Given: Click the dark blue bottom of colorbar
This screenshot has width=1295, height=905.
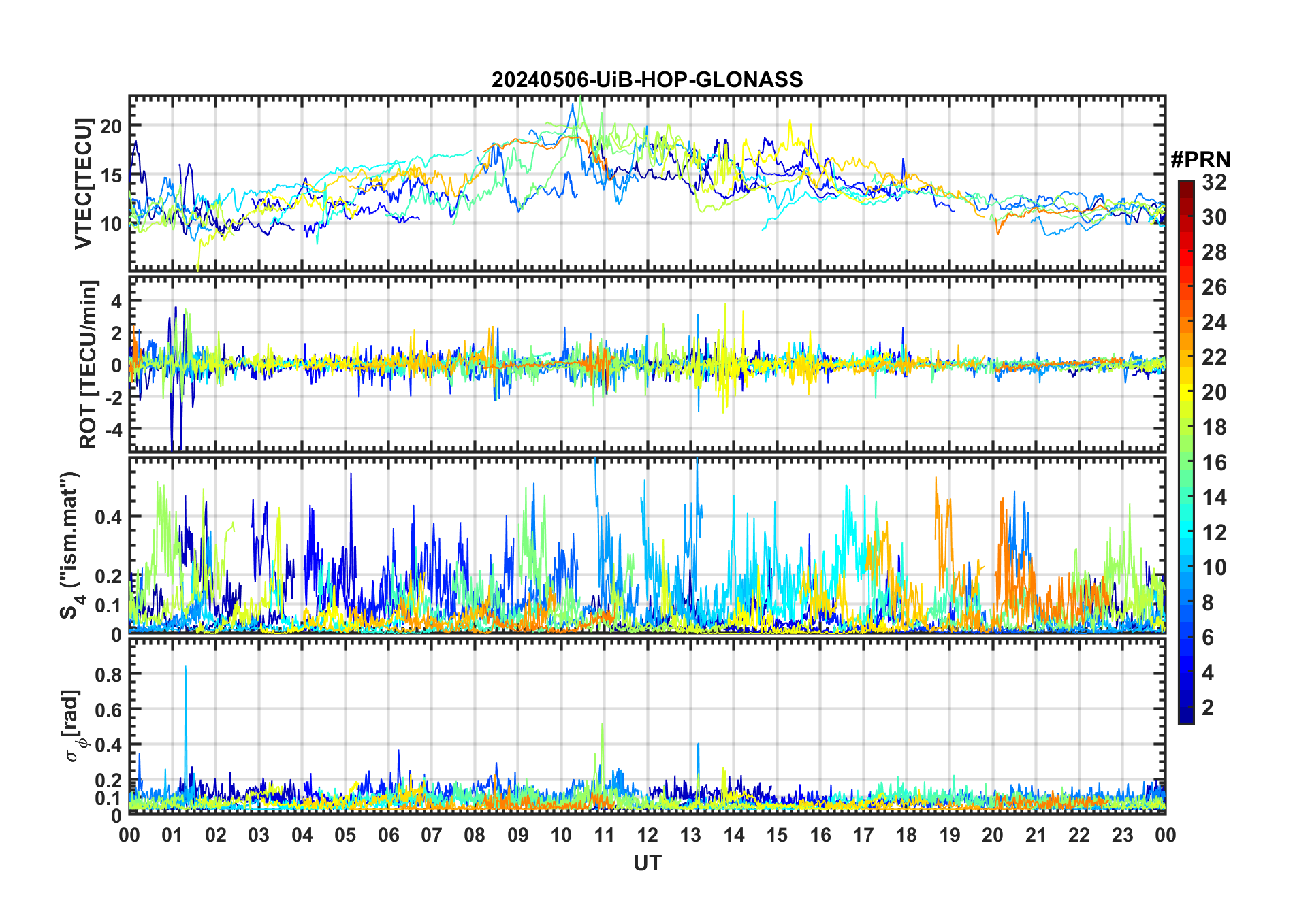Looking at the screenshot, I should [x=1185, y=717].
